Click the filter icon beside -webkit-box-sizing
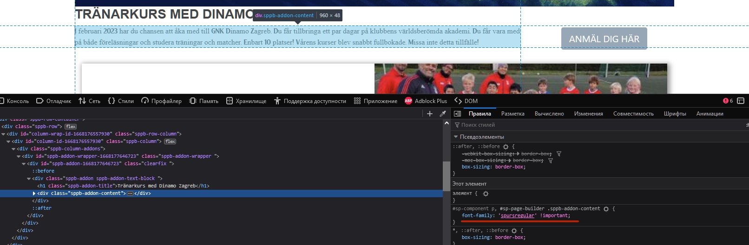Image resolution: width=749 pixels, height=245 pixels. point(559,154)
